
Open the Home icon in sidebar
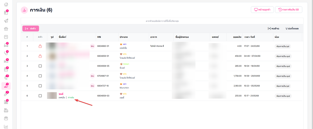(6, 4)
